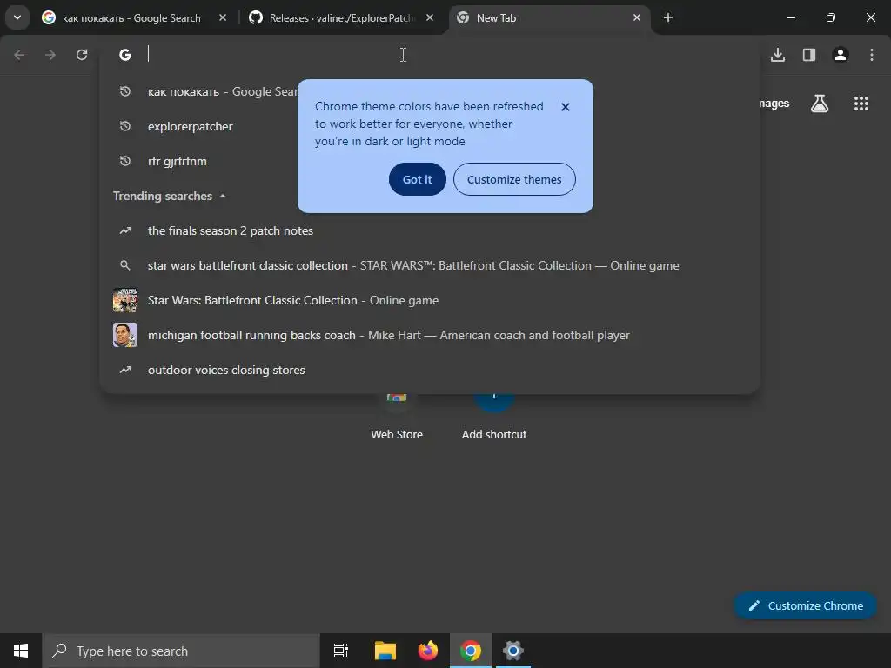Click the taskbar 'Type here to search' box
The height and width of the screenshot is (668, 891).
coord(181,651)
